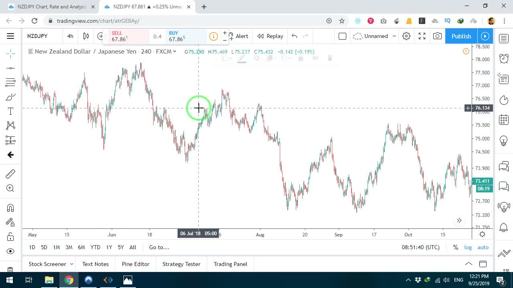Viewport: 513px width, 288px height.
Task: Open the prediction and measurement tools
Action: (10, 140)
